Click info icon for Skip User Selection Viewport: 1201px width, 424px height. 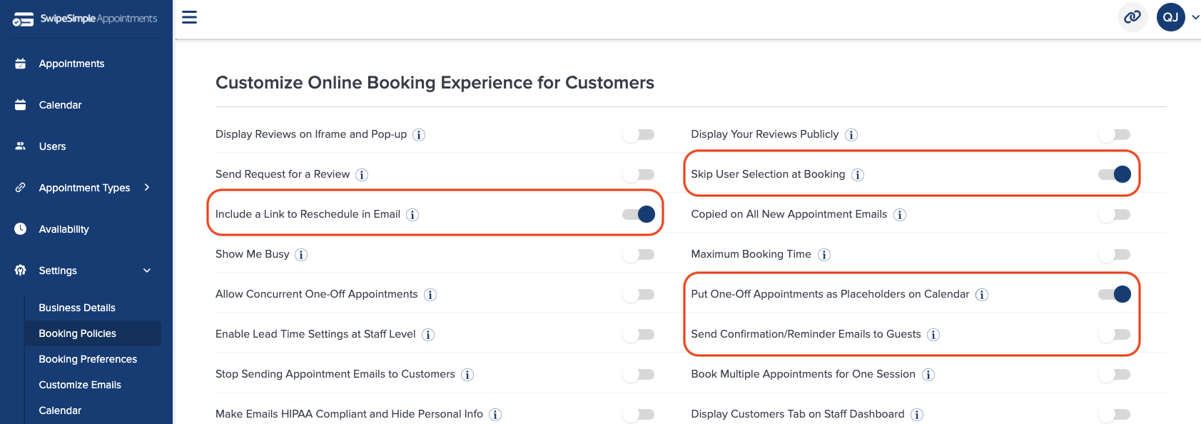click(858, 175)
